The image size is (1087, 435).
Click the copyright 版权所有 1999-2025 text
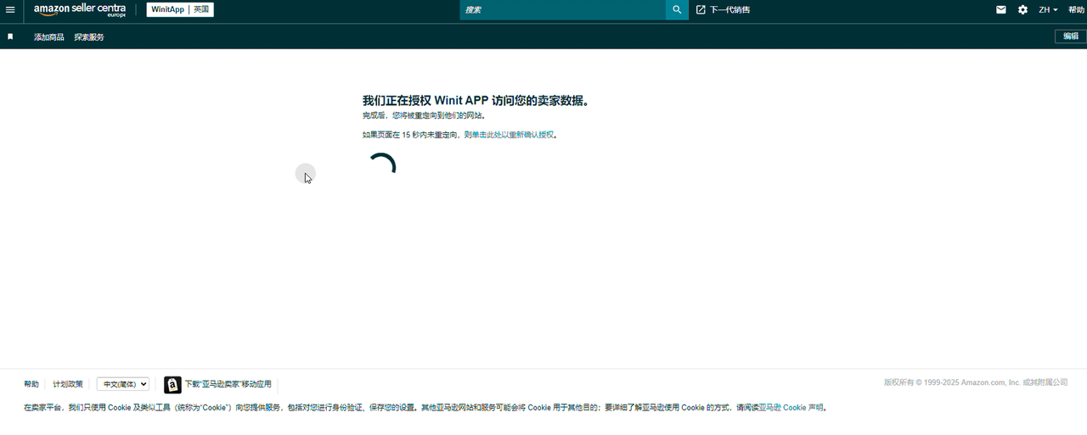tap(976, 382)
